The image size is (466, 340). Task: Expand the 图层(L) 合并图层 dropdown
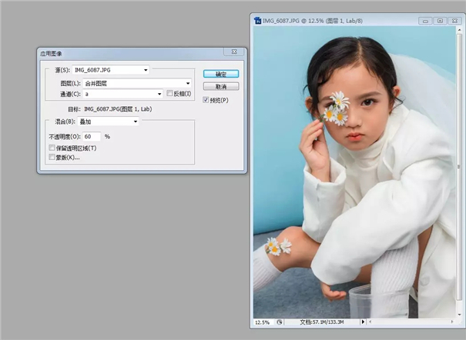pos(137,83)
